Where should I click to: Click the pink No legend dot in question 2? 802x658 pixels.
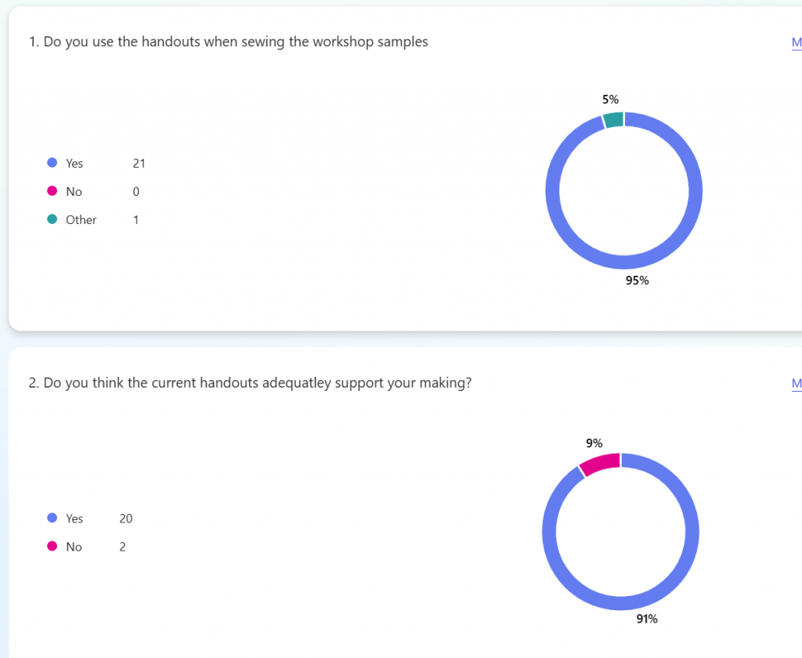pyautogui.click(x=52, y=546)
